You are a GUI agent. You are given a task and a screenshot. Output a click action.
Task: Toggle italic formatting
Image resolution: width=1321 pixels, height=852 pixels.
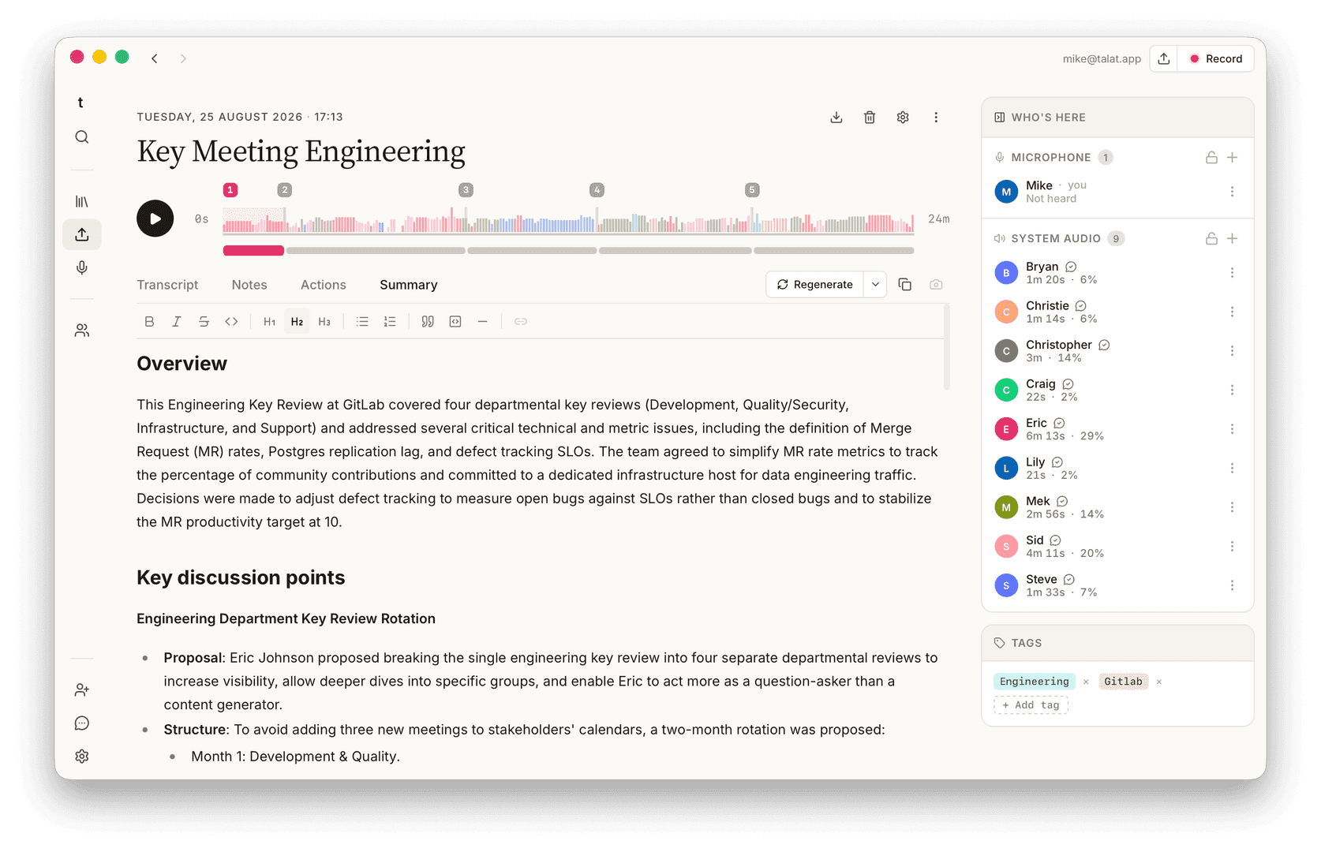point(177,322)
